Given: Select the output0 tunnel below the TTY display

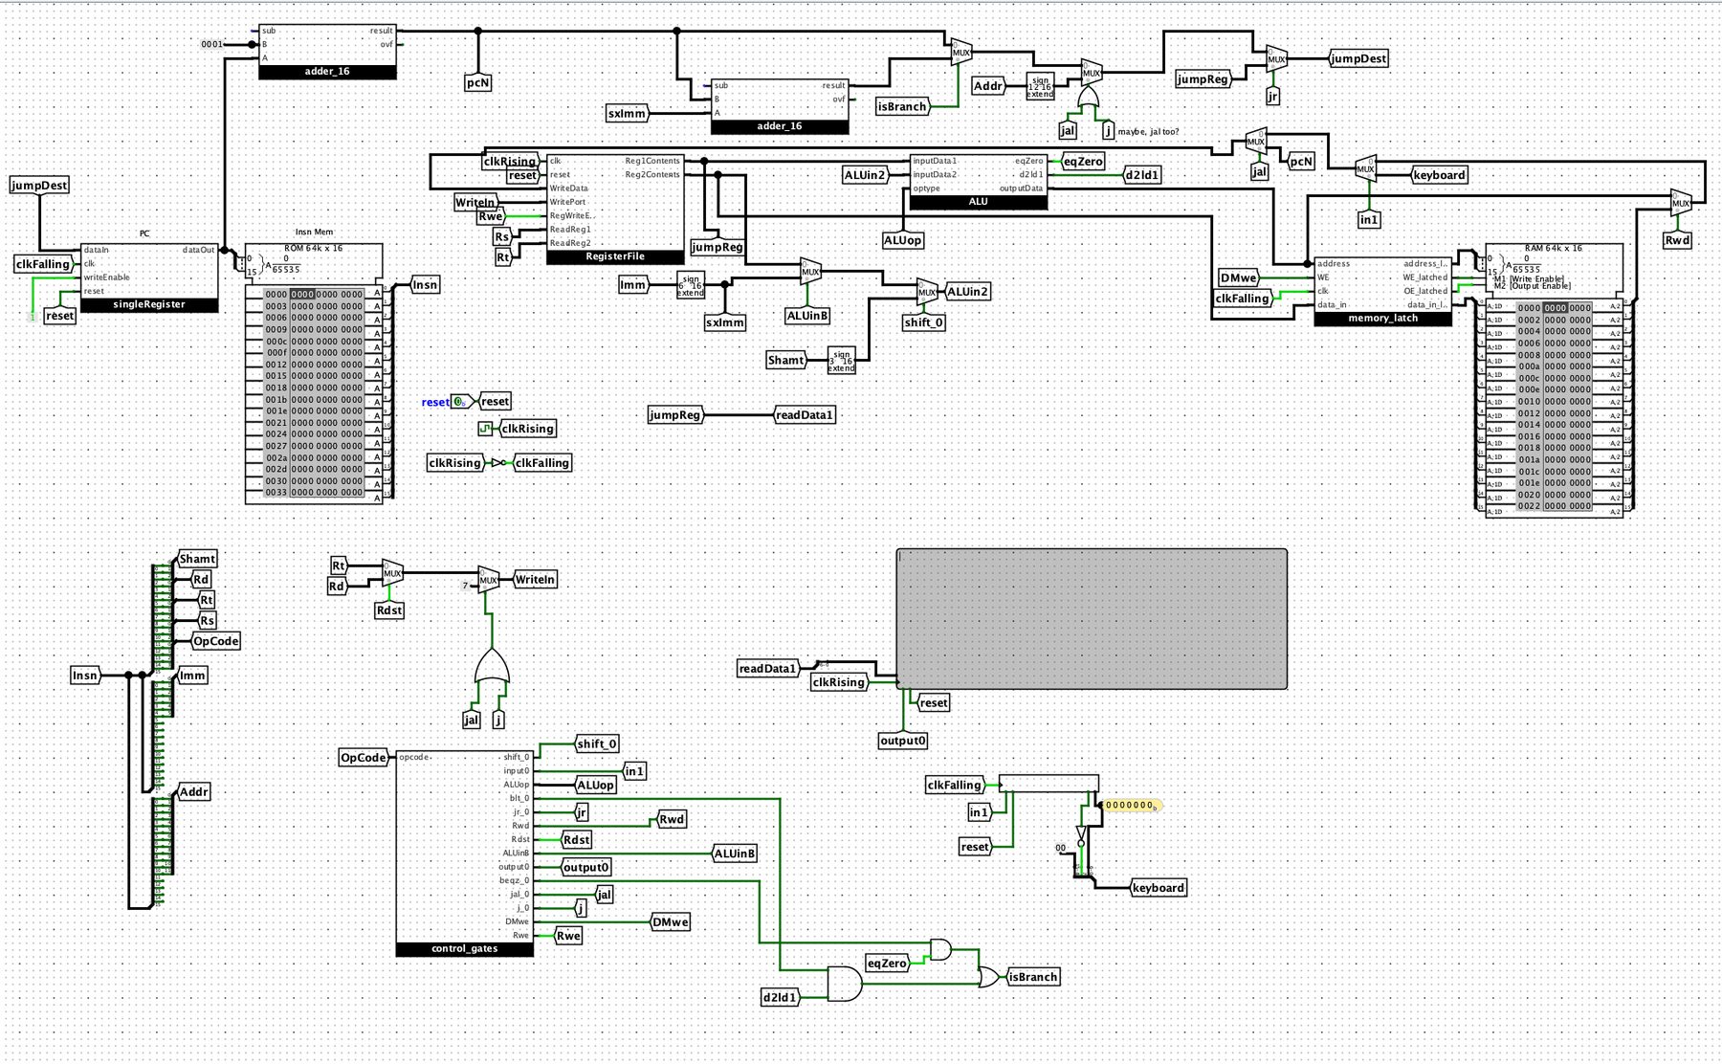Looking at the screenshot, I should point(903,741).
